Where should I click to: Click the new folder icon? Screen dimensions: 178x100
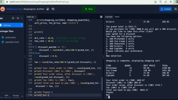[x=18, y=18]
